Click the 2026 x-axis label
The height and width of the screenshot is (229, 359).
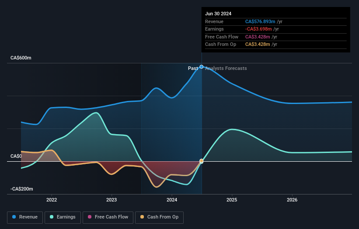tap(292, 200)
